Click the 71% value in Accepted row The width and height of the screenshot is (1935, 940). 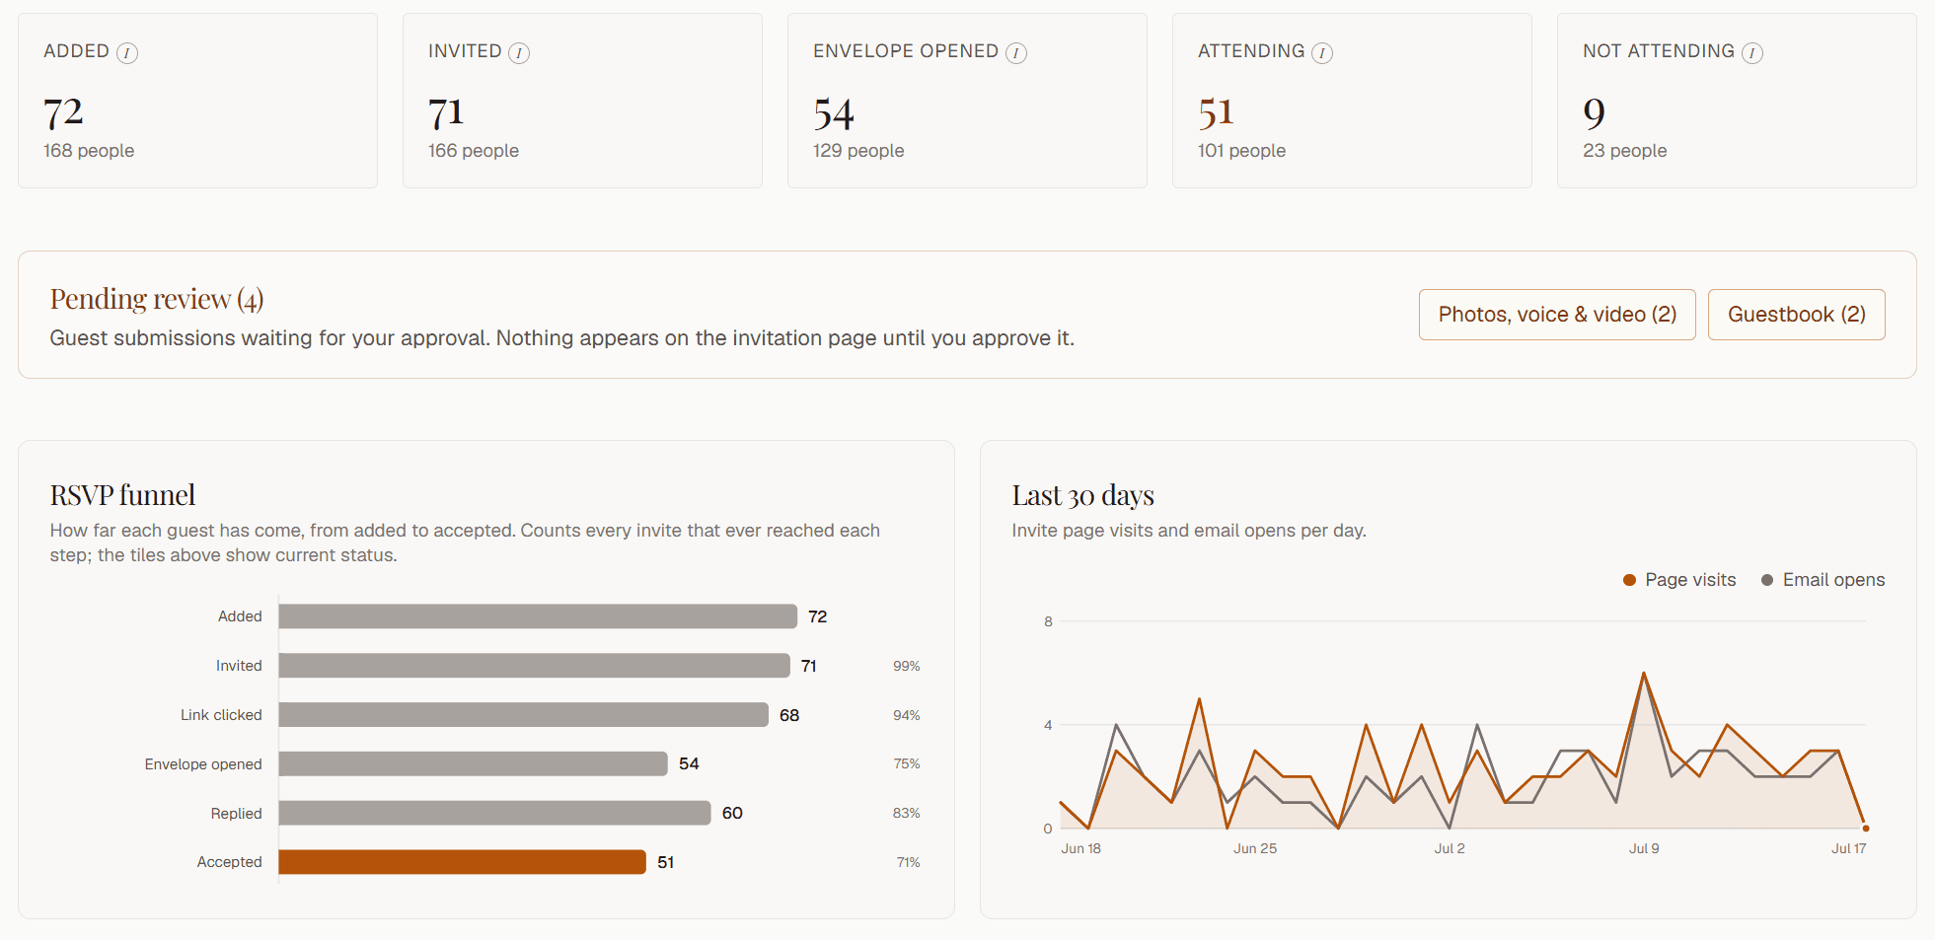pyautogui.click(x=908, y=862)
